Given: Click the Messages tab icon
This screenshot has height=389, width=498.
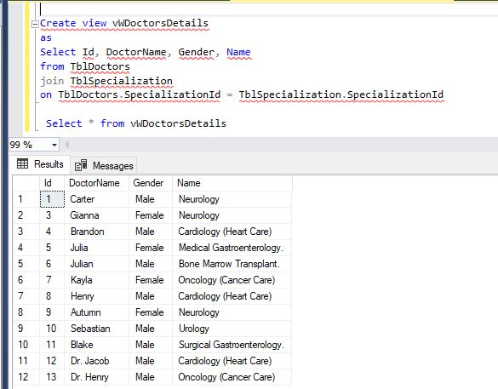Looking at the screenshot, I should pyautogui.click(x=81, y=165).
